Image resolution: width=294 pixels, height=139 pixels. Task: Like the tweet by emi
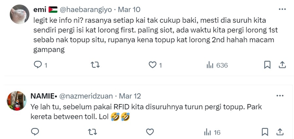pos(153,65)
